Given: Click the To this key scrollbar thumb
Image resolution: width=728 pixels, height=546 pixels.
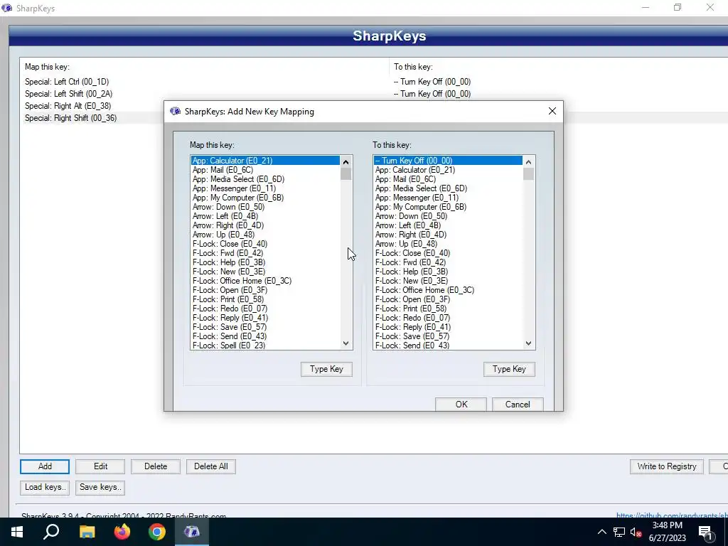Looking at the screenshot, I should (528, 174).
